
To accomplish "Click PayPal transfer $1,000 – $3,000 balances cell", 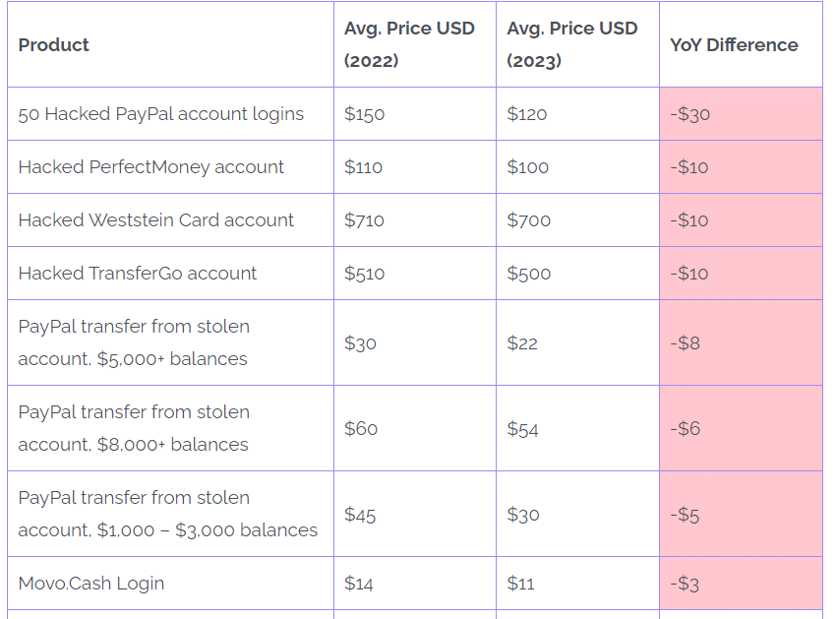I will [x=167, y=514].
